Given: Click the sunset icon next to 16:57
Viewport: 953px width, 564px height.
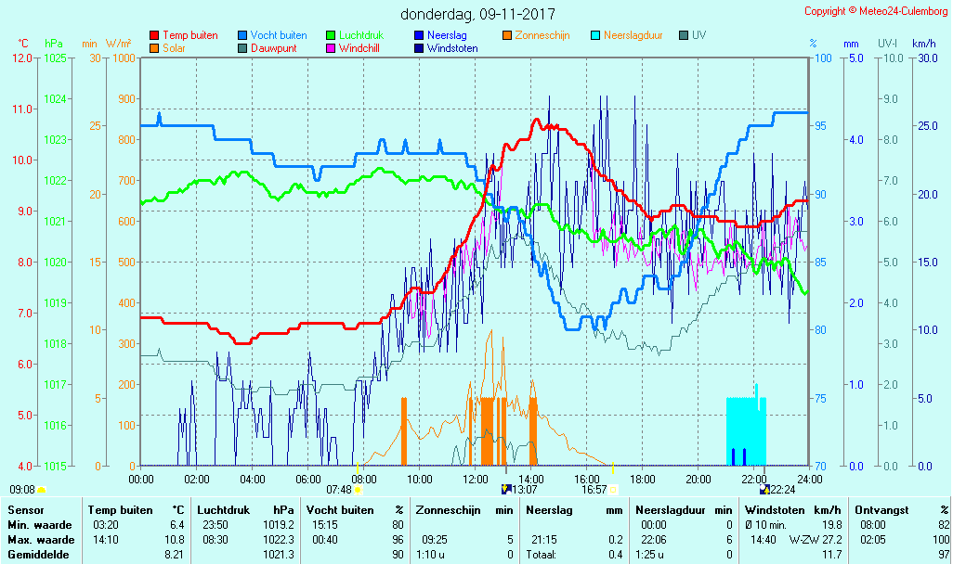Looking at the screenshot, I should coord(614,490).
